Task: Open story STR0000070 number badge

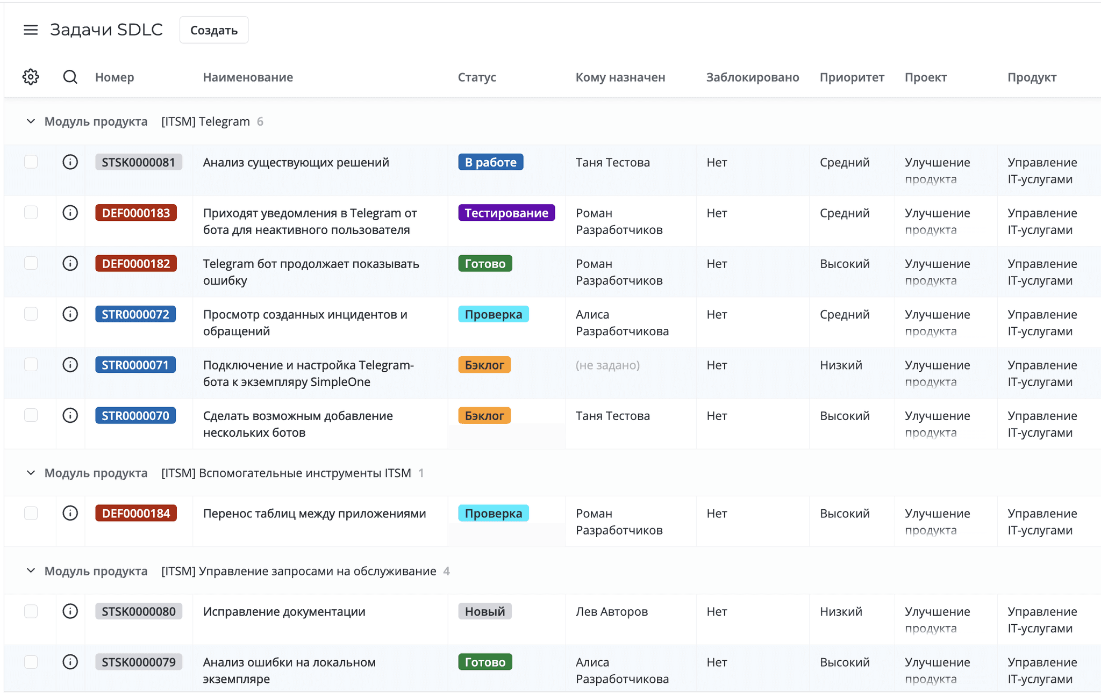Action: point(135,415)
